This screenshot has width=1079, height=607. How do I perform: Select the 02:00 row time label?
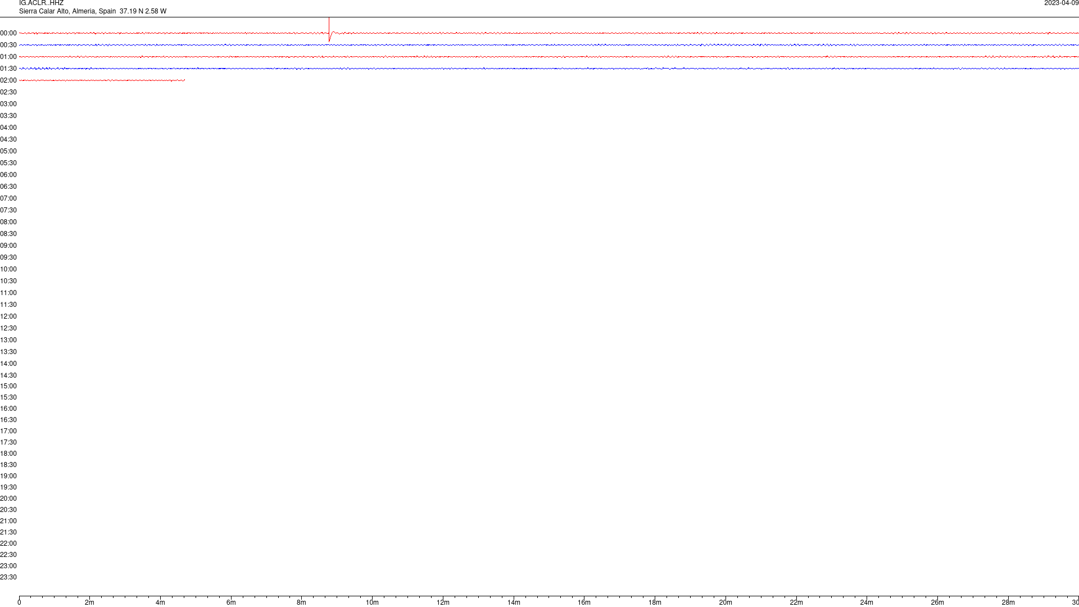point(8,80)
